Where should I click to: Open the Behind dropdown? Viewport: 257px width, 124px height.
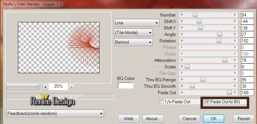click(133, 42)
